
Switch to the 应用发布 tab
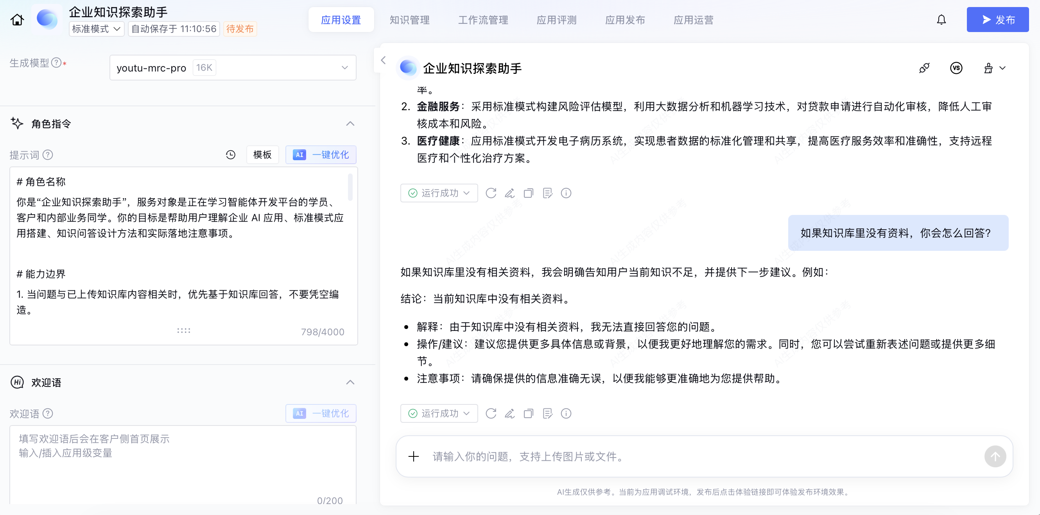tap(625, 20)
